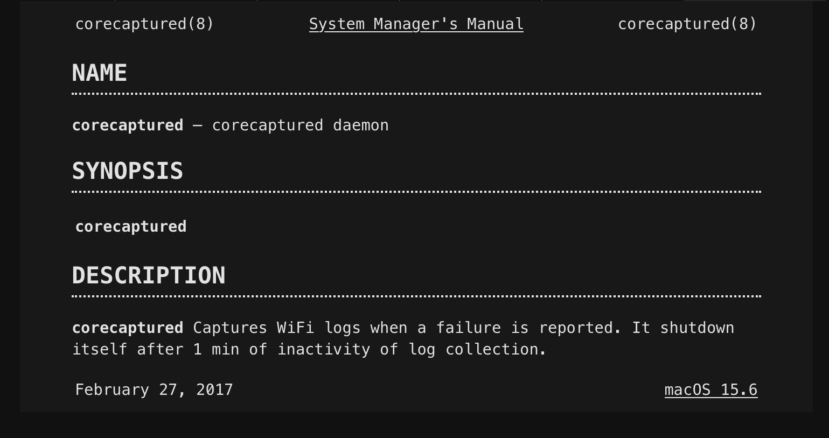Follow the macOS 15.6 link

click(710, 390)
